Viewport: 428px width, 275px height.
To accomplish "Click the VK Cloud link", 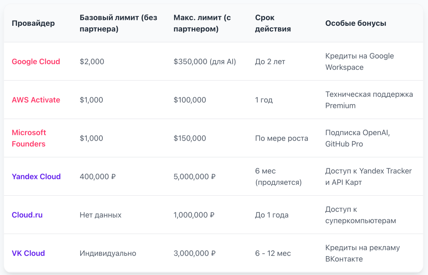I will [x=28, y=253].
